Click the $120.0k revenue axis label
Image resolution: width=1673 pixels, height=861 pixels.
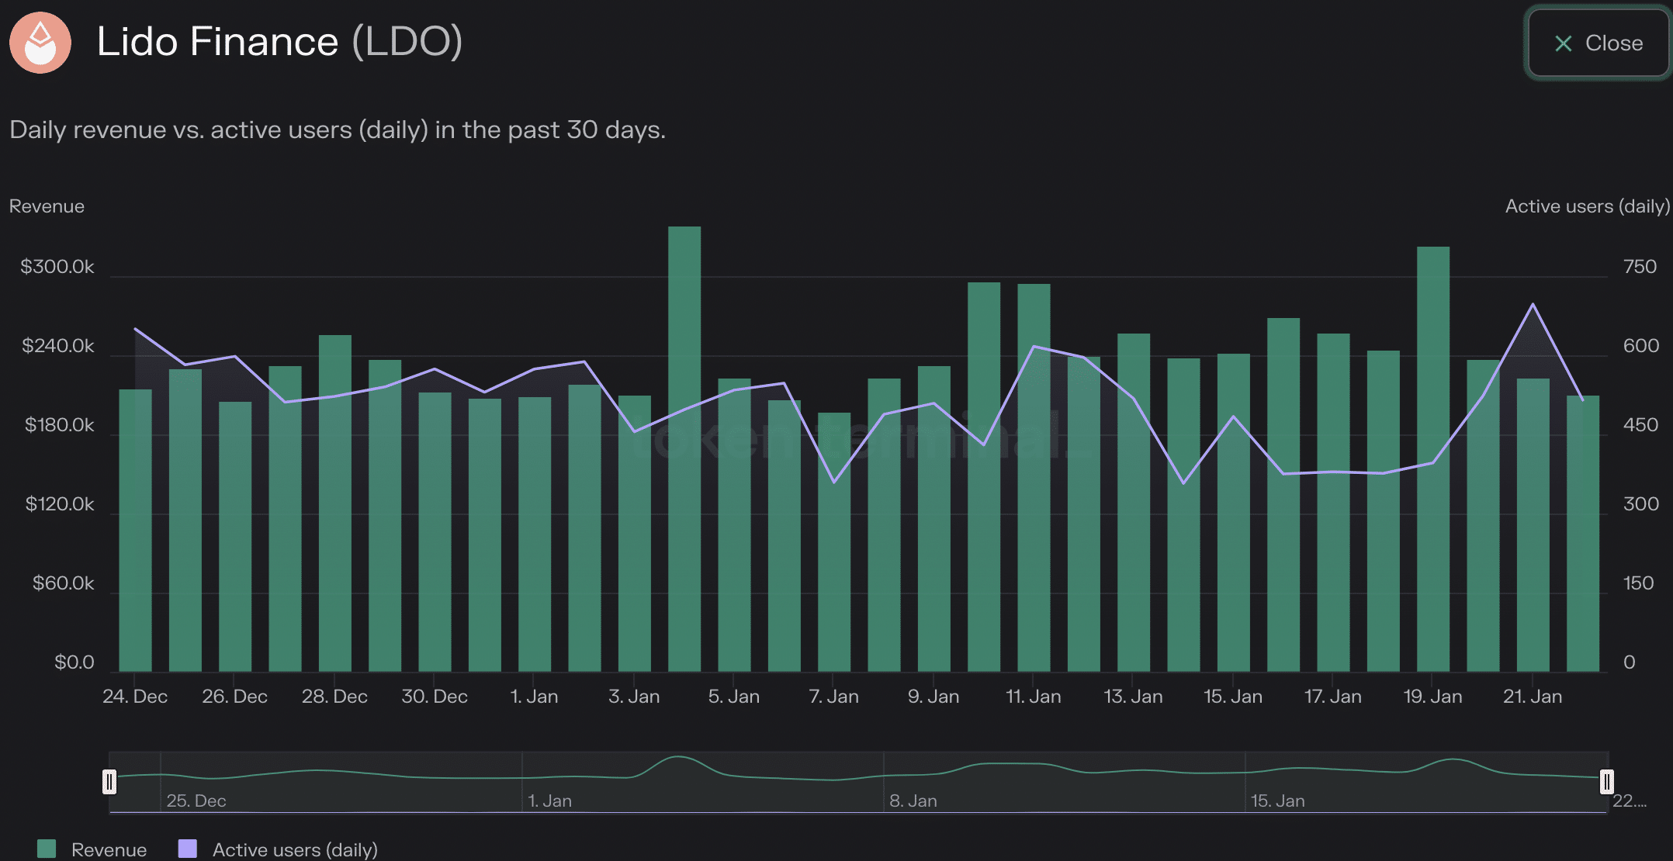click(60, 504)
